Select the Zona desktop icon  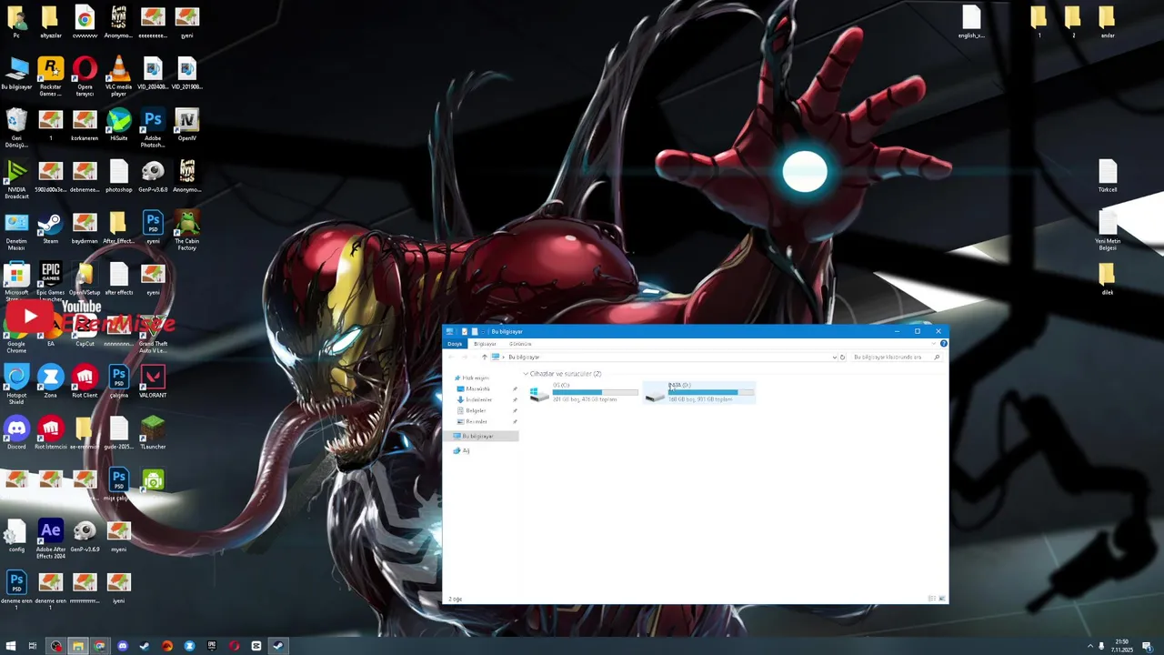51,381
